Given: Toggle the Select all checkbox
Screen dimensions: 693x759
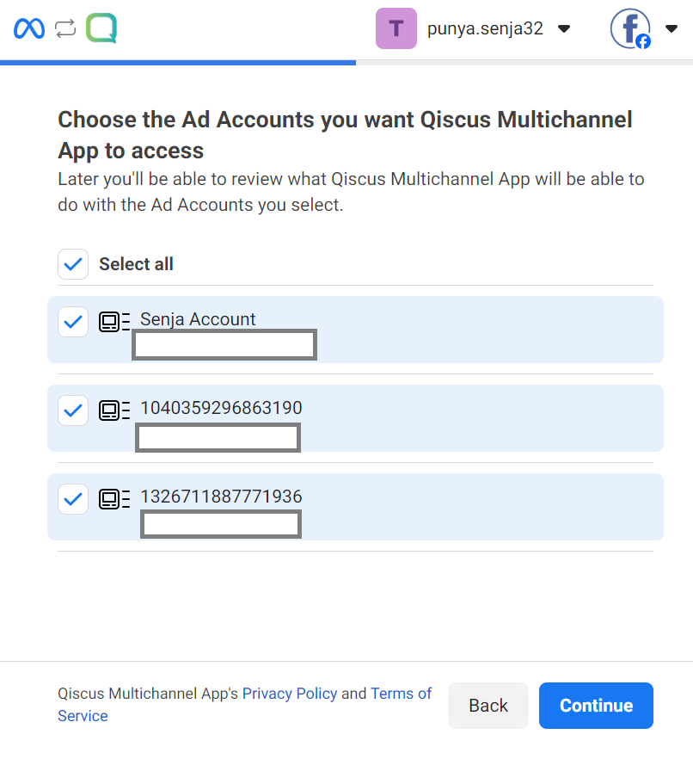Looking at the screenshot, I should pos(73,264).
